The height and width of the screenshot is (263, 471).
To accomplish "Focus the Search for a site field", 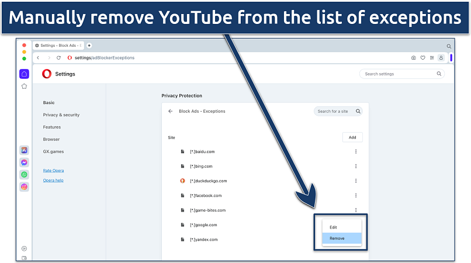I will (x=338, y=111).
